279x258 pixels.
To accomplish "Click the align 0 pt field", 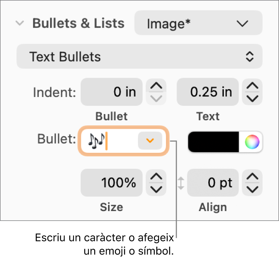I will pyautogui.click(x=213, y=183).
